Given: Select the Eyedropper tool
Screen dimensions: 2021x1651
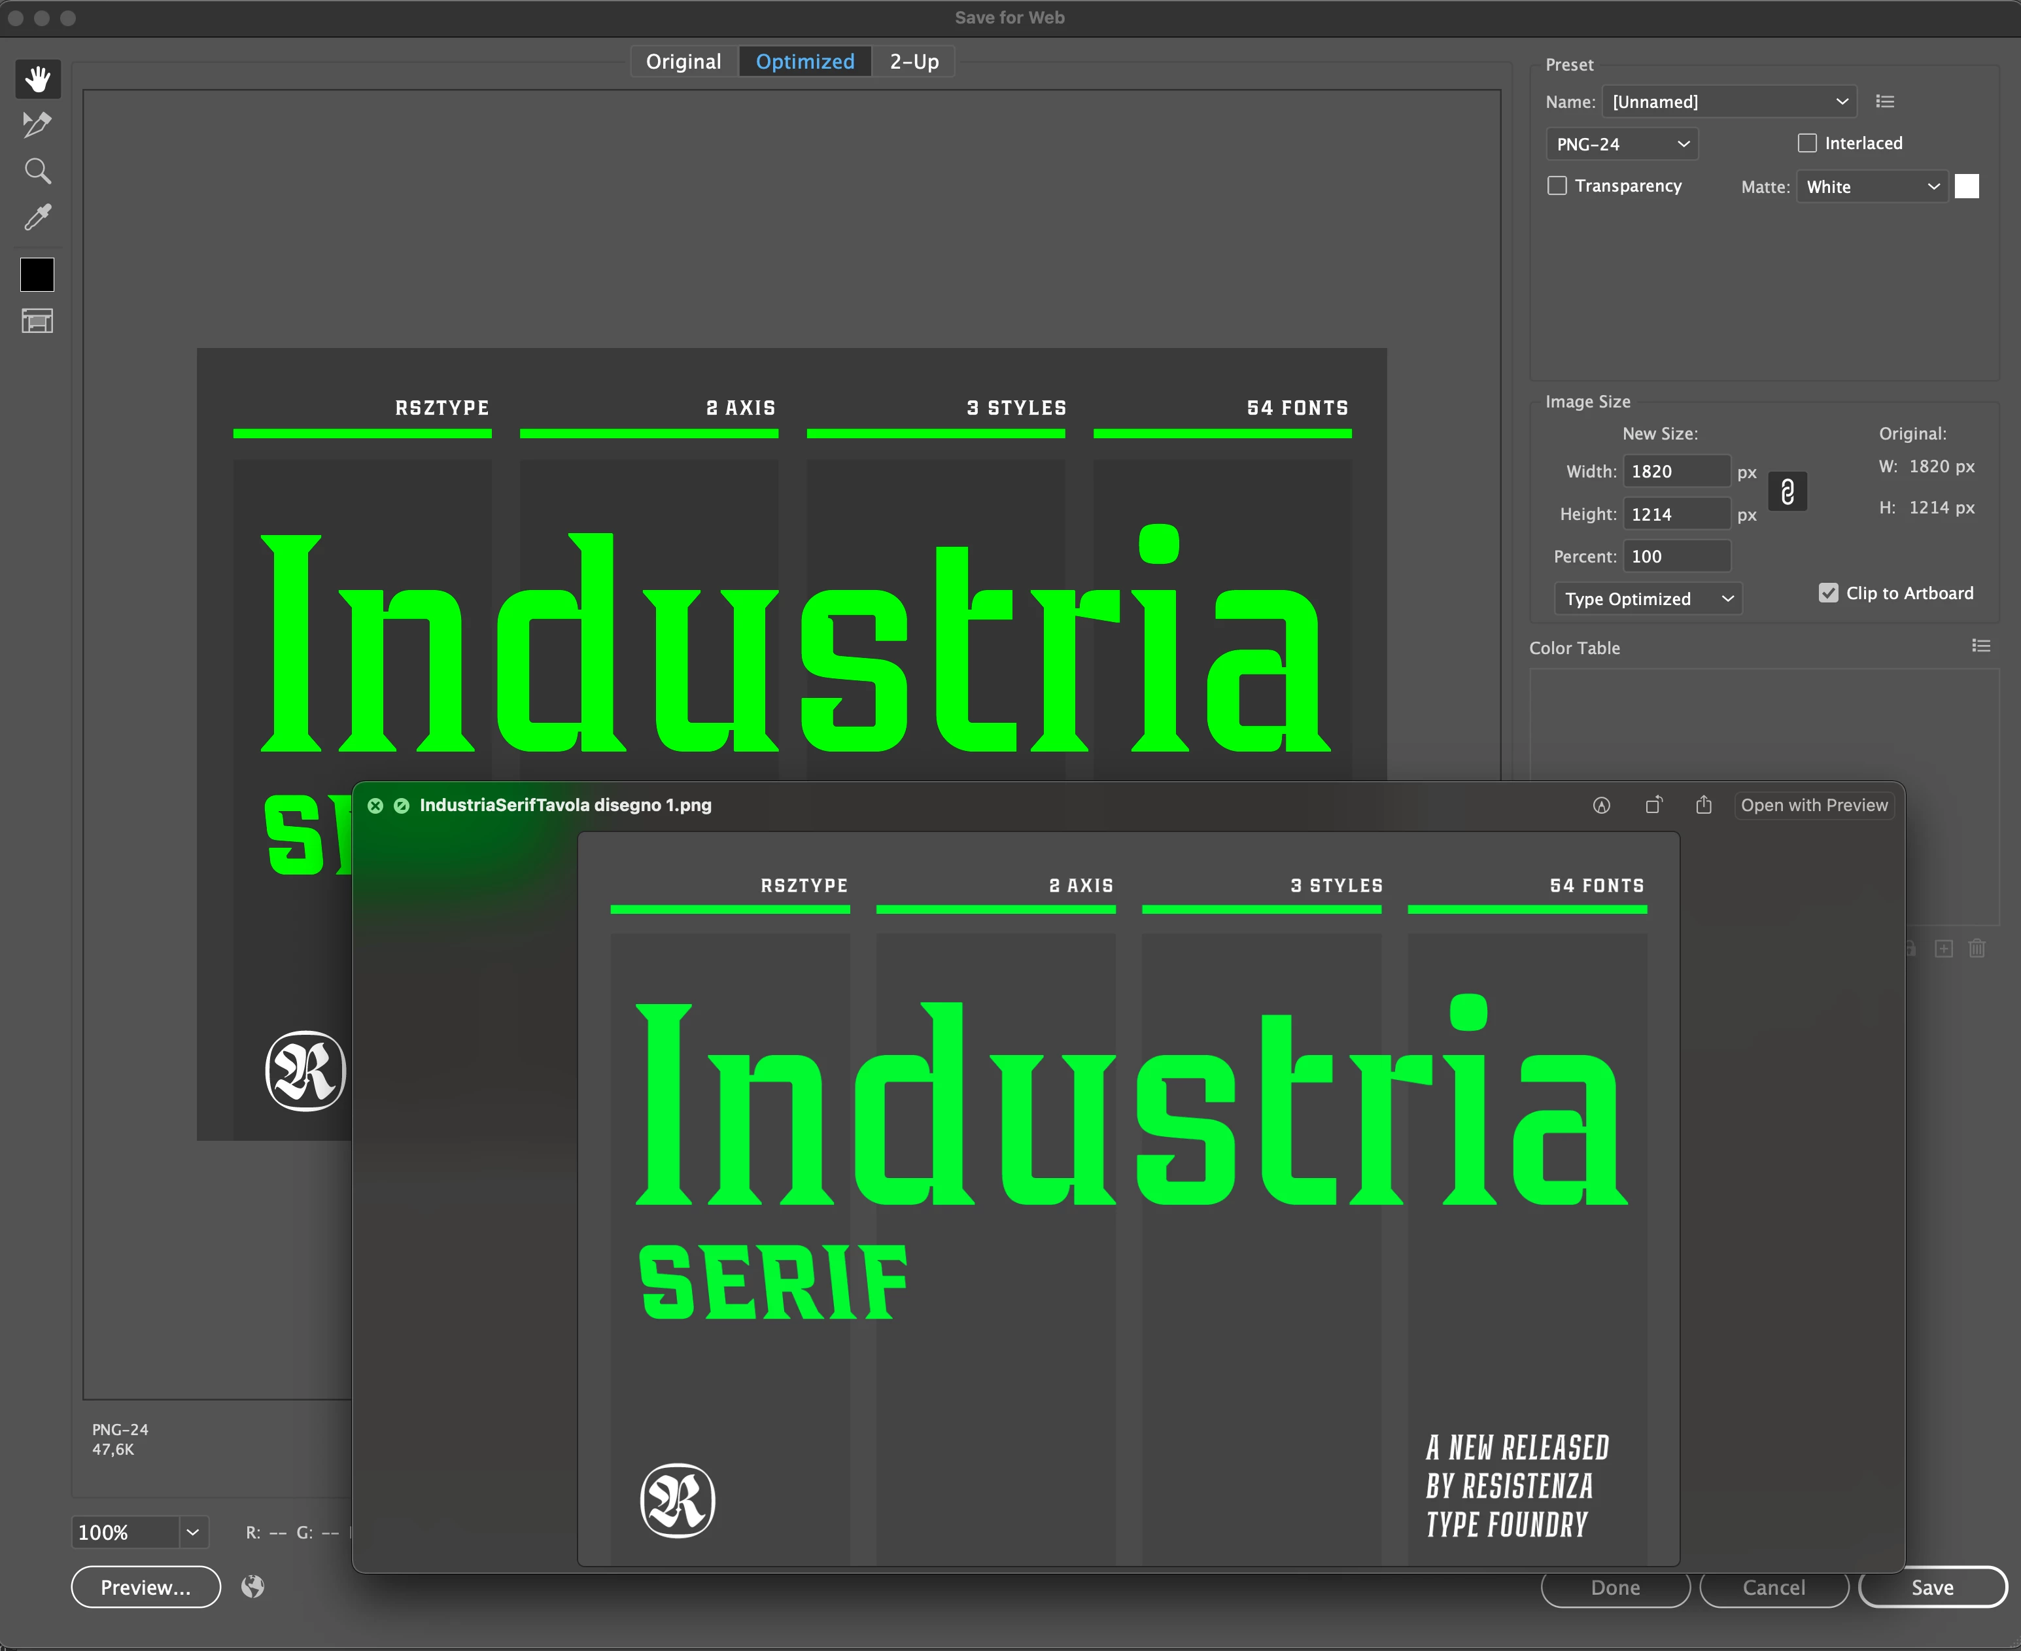Looking at the screenshot, I should (x=37, y=218).
